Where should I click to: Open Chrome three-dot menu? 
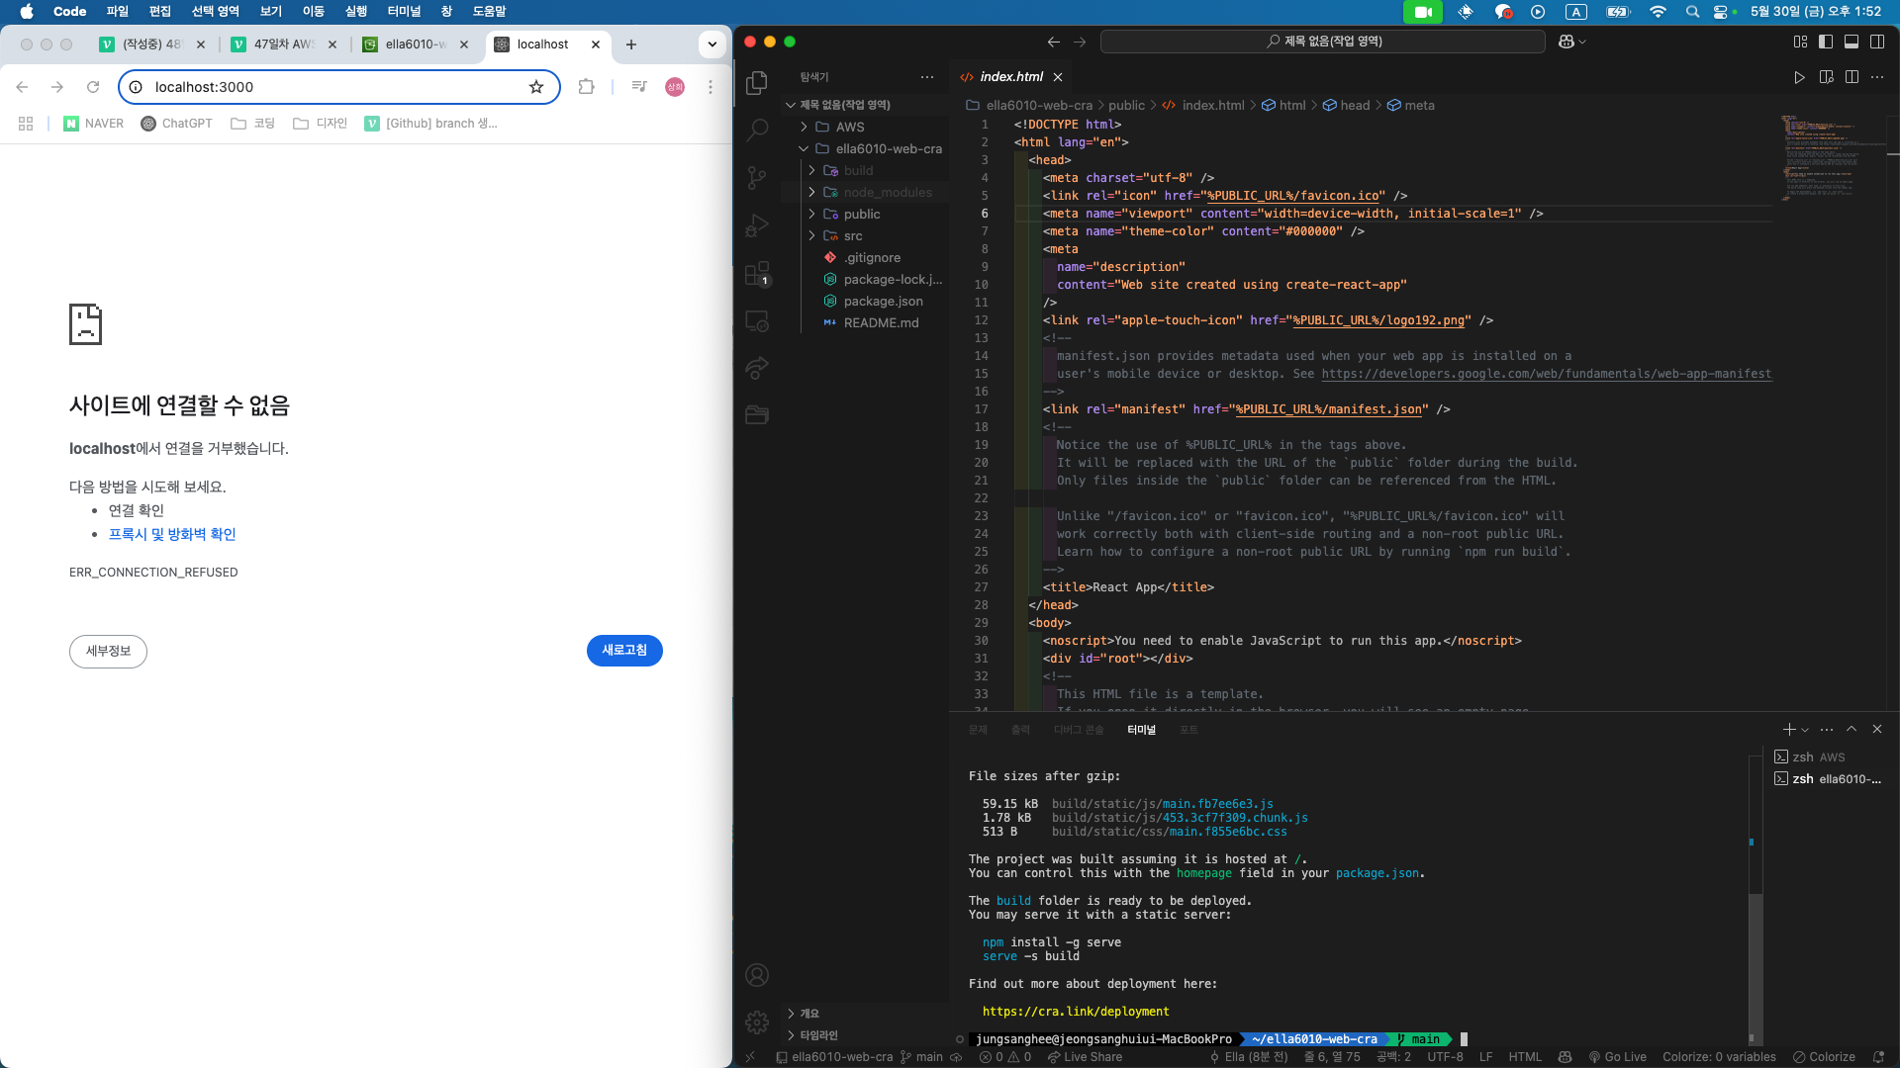[711, 87]
